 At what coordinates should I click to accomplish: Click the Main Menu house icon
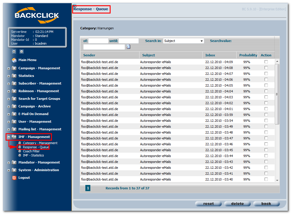tap(14, 60)
